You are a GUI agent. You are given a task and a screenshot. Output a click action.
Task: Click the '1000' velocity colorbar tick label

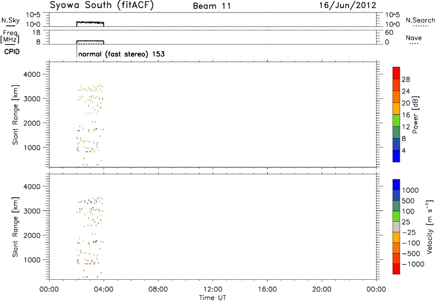pyautogui.click(x=411, y=190)
